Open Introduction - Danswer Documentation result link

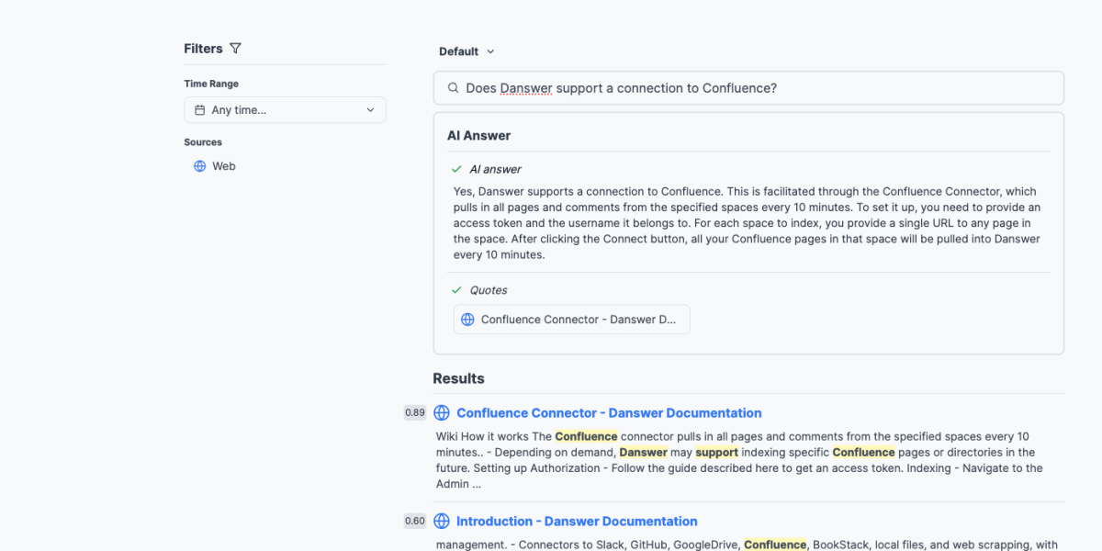tap(577, 522)
